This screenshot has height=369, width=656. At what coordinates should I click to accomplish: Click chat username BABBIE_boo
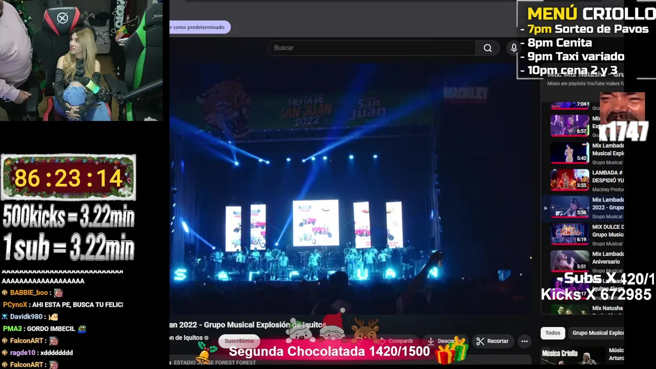pos(29,293)
